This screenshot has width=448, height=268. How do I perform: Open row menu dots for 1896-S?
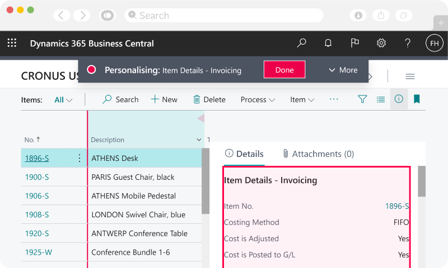pos(80,158)
